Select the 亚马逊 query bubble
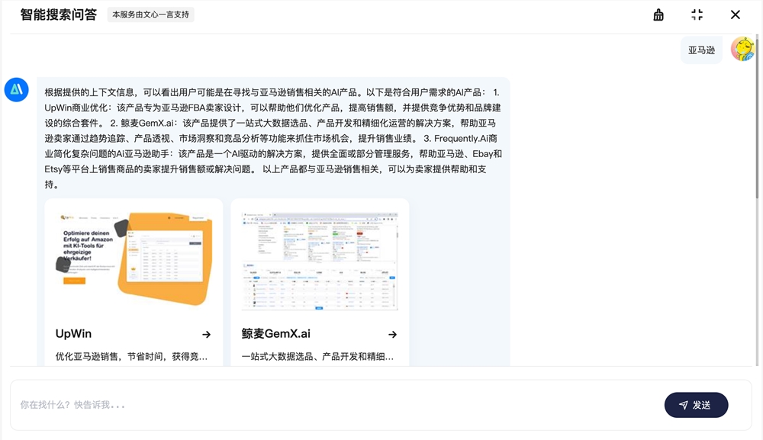The width and height of the screenshot is (763, 440). [700, 49]
